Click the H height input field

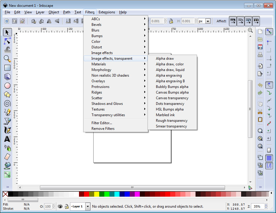point(188,21)
